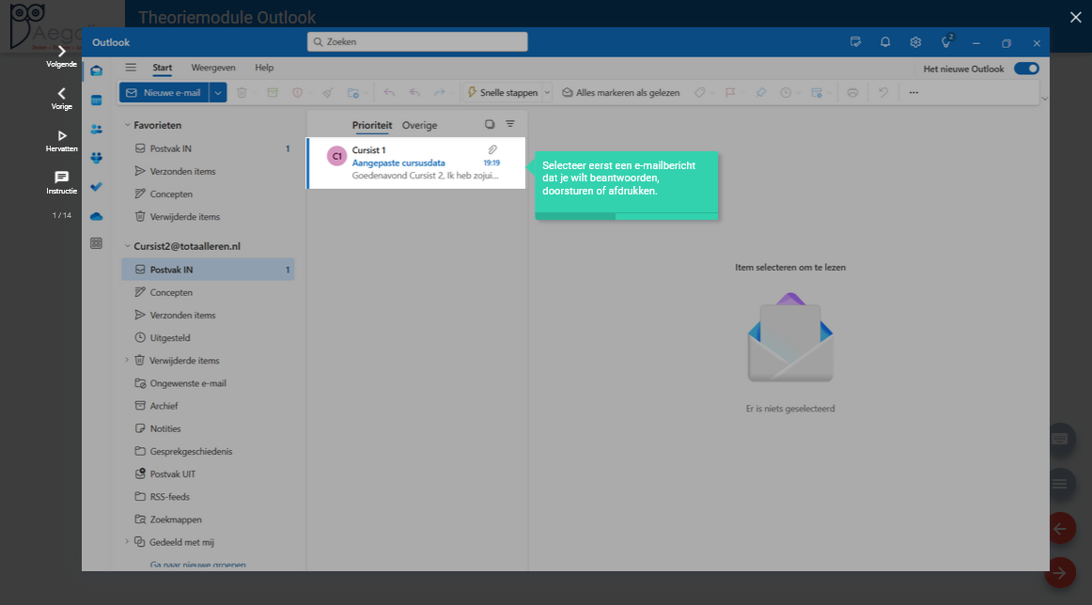Expand the Snelle stappen dropdown
The height and width of the screenshot is (605, 1092).
point(547,93)
